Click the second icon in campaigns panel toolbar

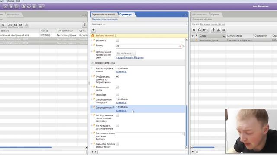tap(10, 25)
